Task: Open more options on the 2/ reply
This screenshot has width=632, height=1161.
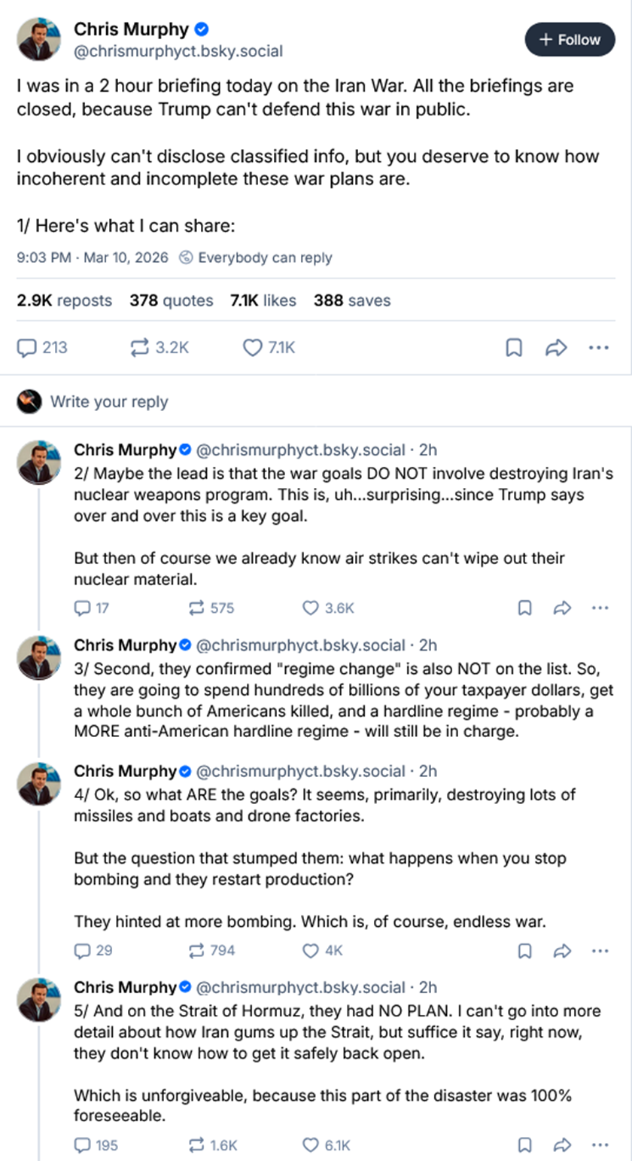Action: (x=600, y=608)
